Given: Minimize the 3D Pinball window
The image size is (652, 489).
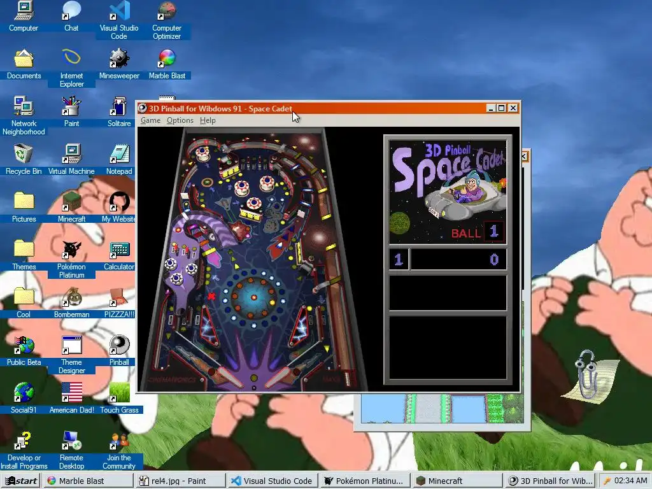Looking at the screenshot, I should (x=491, y=108).
